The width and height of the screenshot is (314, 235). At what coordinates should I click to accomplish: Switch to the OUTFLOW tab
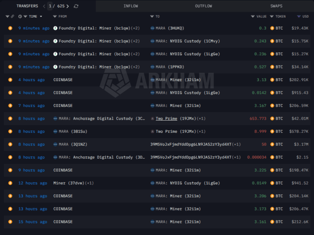click(203, 6)
